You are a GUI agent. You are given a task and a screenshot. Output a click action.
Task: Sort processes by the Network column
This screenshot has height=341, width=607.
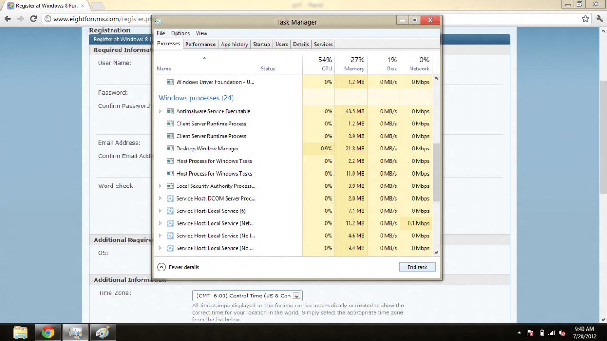point(416,64)
